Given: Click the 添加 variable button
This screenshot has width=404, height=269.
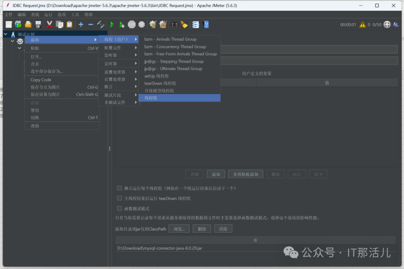Looking at the screenshot, I should [216, 174].
